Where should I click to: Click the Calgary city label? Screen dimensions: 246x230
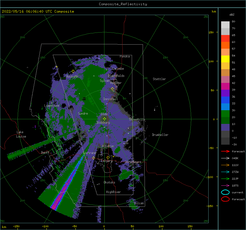tap(107, 161)
